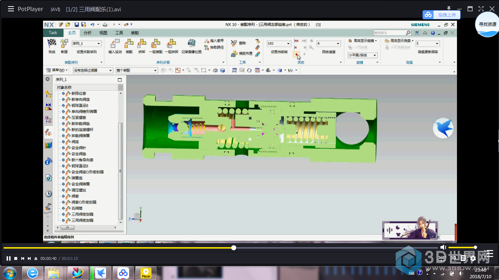This screenshot has width=499, height=280.
Task: Open the Assembly Navigator sidebar icon
Action: pos(48,94)
